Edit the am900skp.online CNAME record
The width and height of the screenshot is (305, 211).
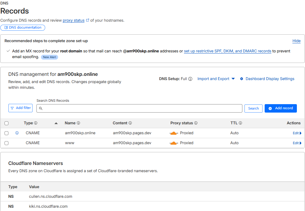pos(297,133)
